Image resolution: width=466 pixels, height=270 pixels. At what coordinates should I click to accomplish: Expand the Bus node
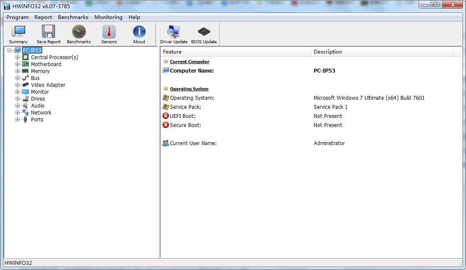17,78
